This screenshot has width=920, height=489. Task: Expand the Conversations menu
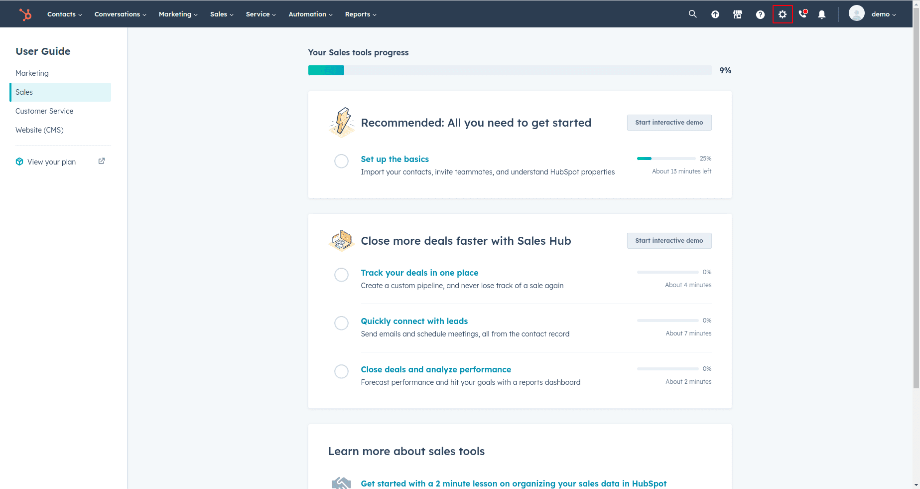coord(121,14)
